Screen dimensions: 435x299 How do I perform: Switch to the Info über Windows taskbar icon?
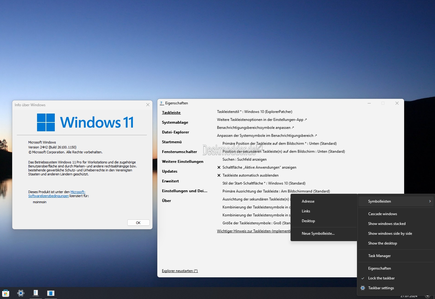pyautogui.click(x=51, y=293)
